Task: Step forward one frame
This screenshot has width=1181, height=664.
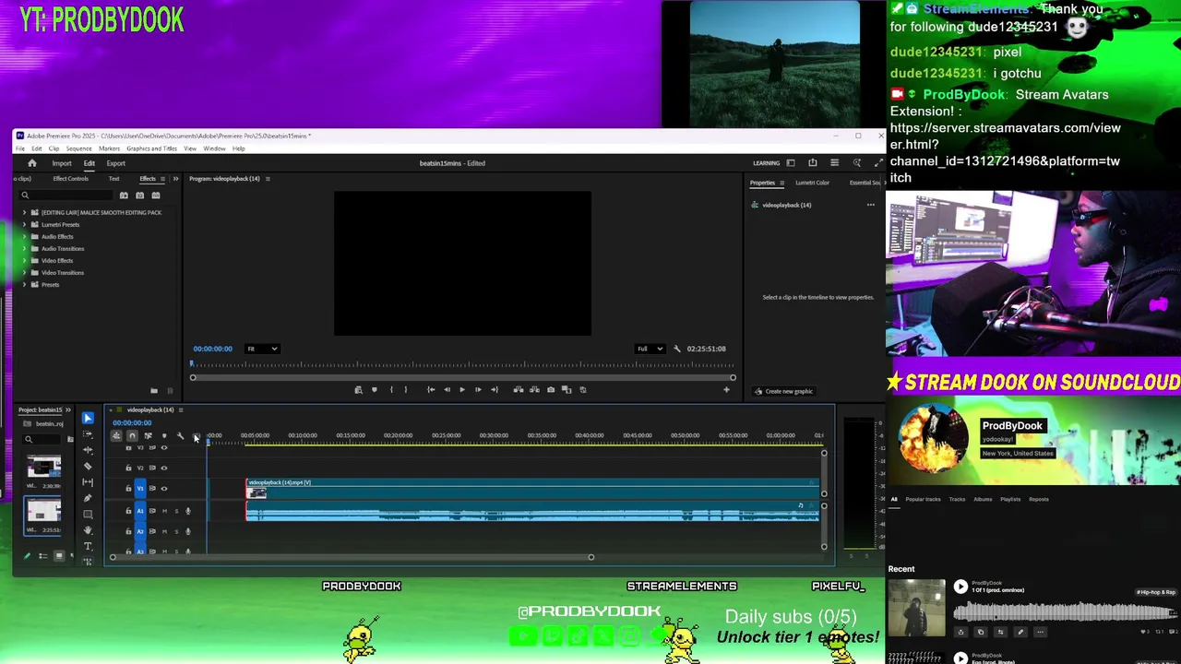Action: pyautogui.click(x=478, y=389)
